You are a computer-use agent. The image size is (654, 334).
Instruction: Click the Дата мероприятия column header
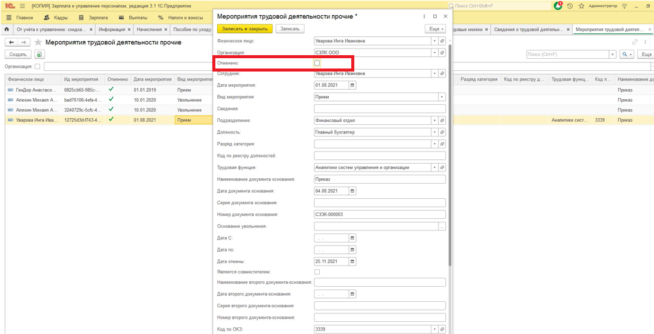153,79
